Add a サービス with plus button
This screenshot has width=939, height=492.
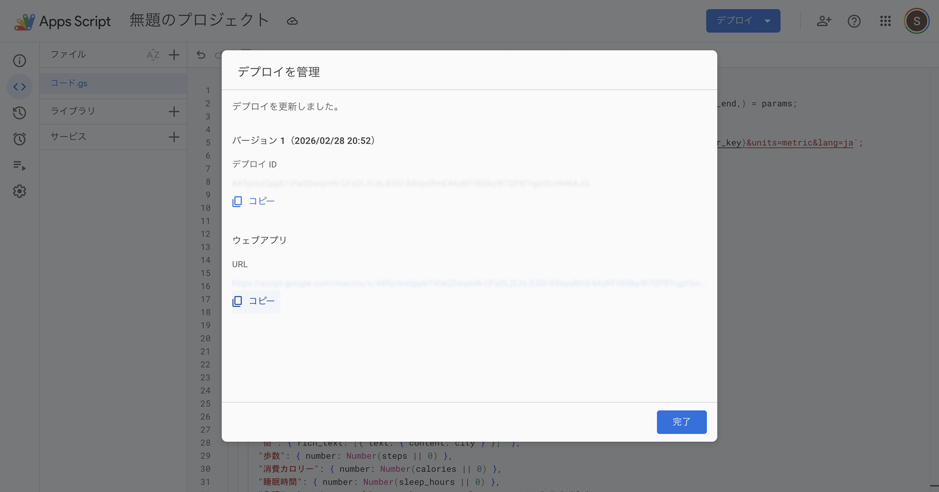click(x=174, y=137)
